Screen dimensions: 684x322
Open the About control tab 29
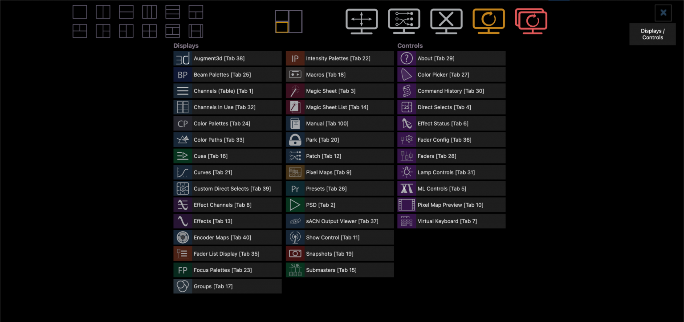pos(452,58)
